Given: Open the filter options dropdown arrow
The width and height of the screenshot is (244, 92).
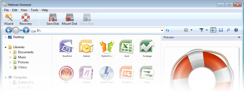Looking at the screenshot, I should point(207,30).
